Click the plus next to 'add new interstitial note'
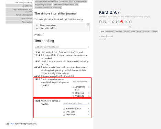 (x=88, y=47)
